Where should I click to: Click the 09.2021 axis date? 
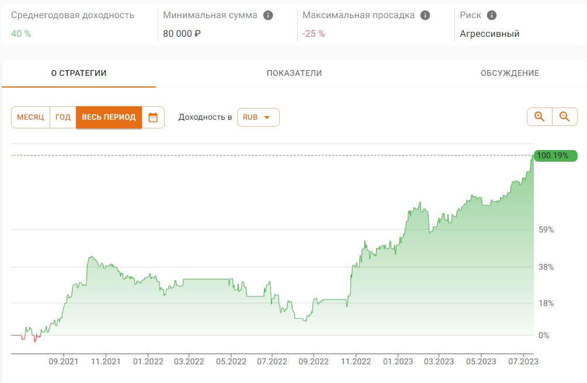click(64, 361)
